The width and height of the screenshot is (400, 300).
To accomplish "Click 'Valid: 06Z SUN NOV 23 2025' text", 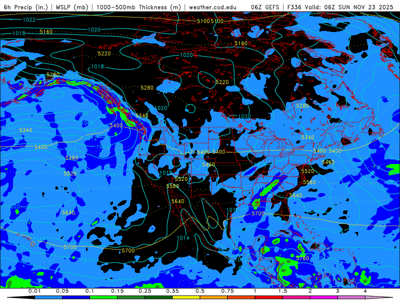I will [348, 7].
